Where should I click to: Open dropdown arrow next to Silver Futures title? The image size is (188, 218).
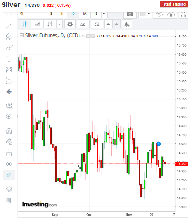pyautogui.click(x=83, y=36)
